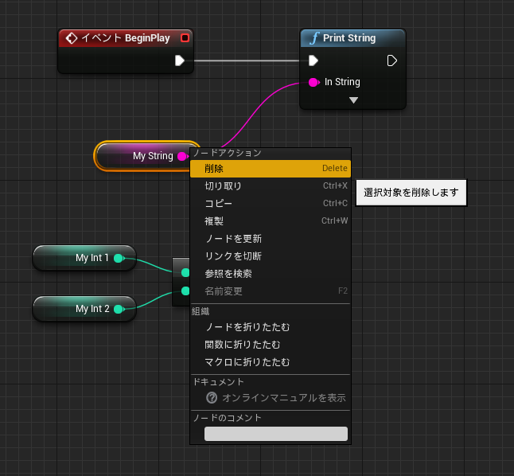The image size is (514, 476).
Task: Expand Print String advanced options arrow
Action: (353, 100)
